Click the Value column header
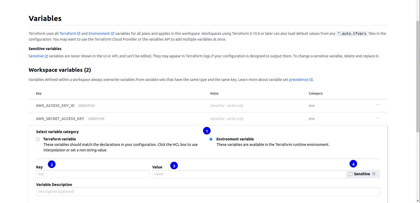The image size is (420, 203). click(214, 94)
